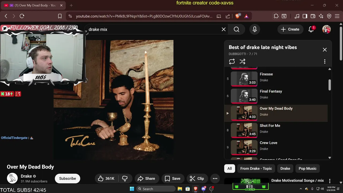Screen dimensions: 343x193
Task: Like the video (361K)
Action: 106,179
